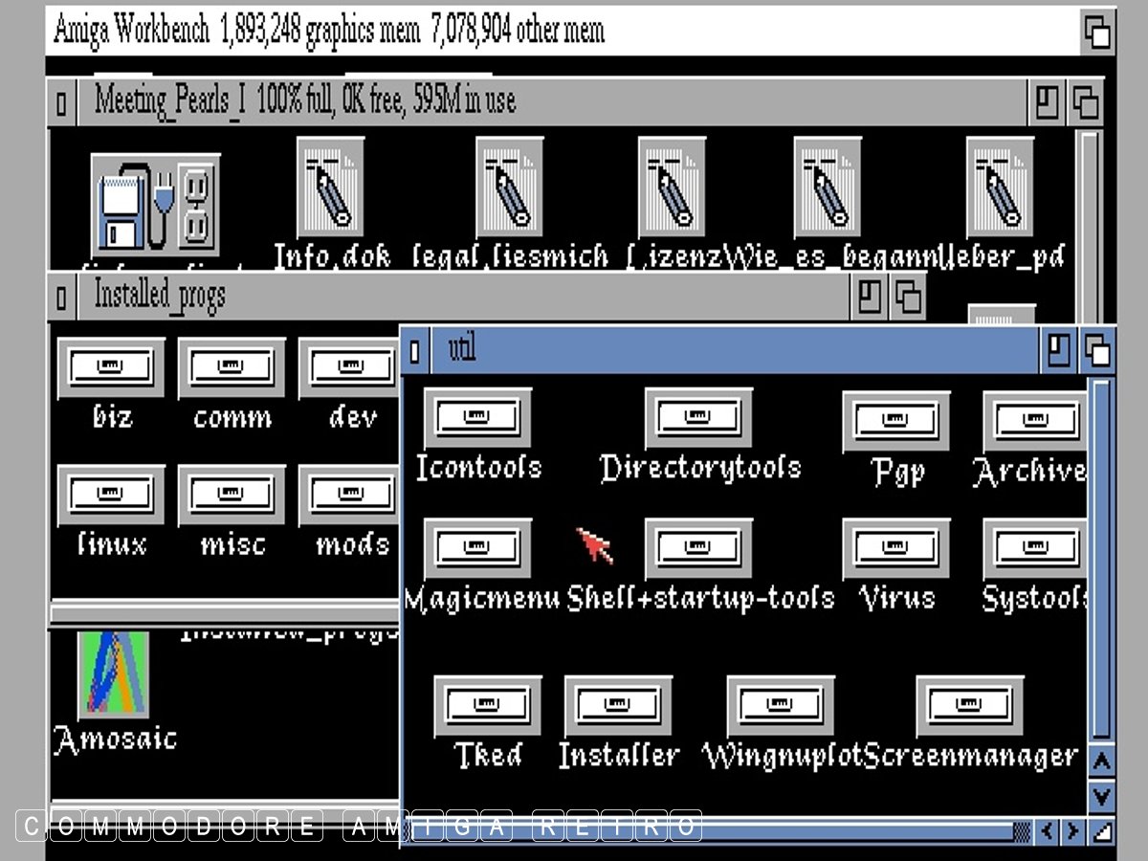The image size is (1148, 861).
Task: Open the biz drawer in Installed_progs
Action: point(111,368)
